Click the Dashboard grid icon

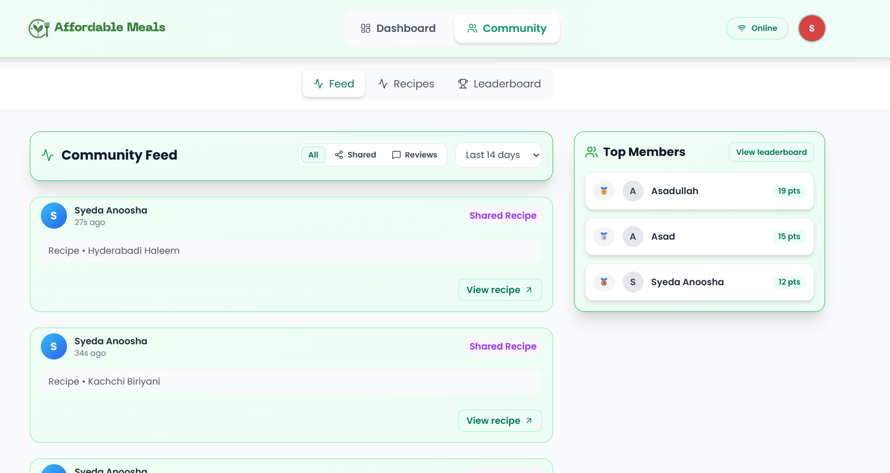pyautogui.click(x=366, y=28)
